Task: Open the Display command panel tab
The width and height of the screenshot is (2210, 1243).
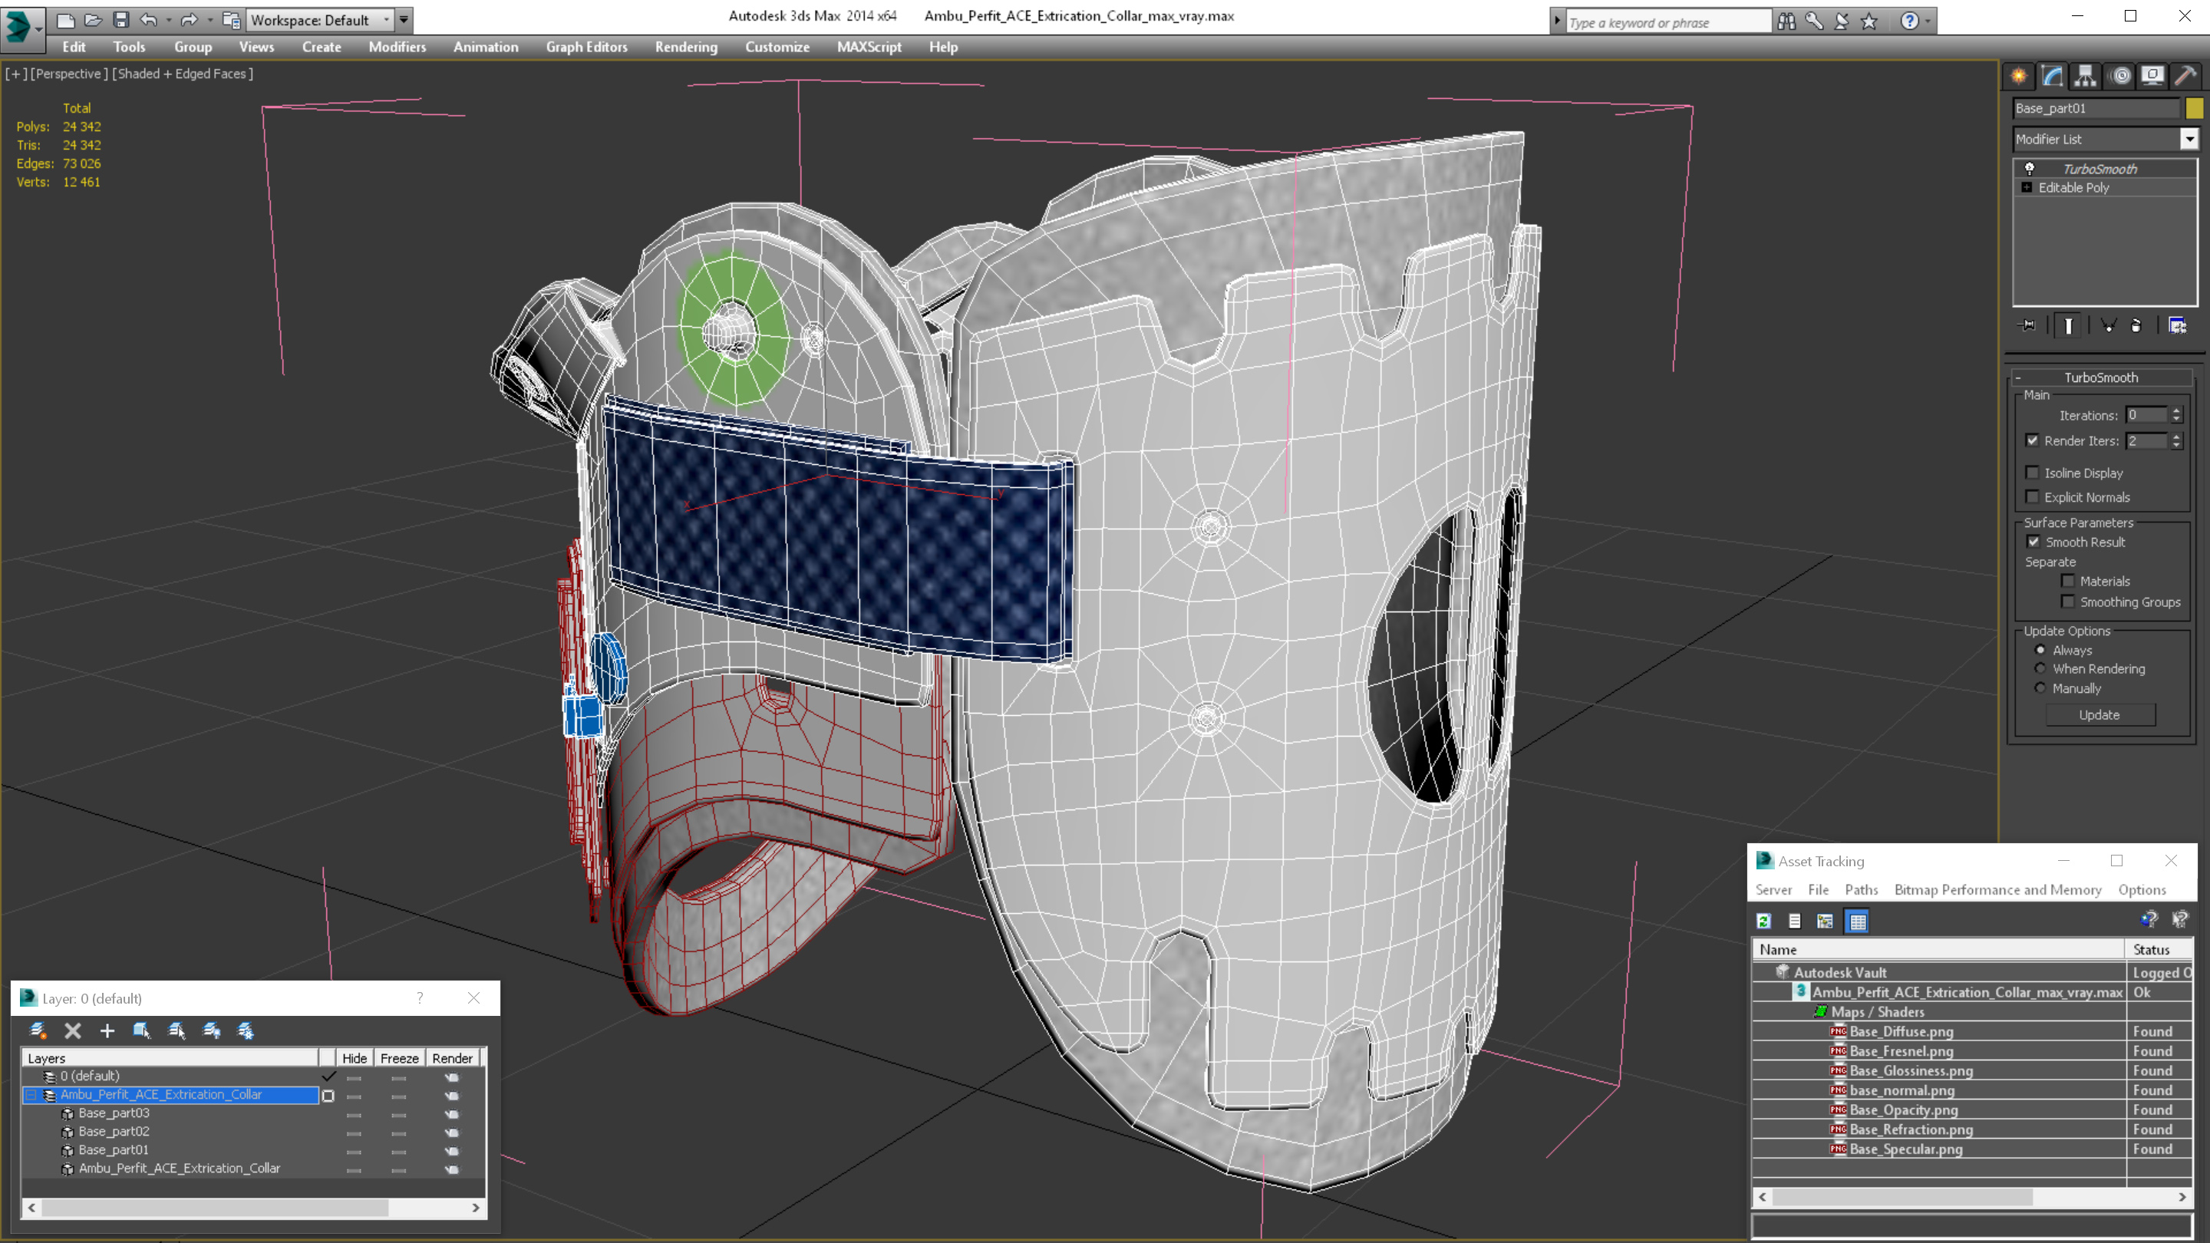Action: click(x=2152, y=77)
